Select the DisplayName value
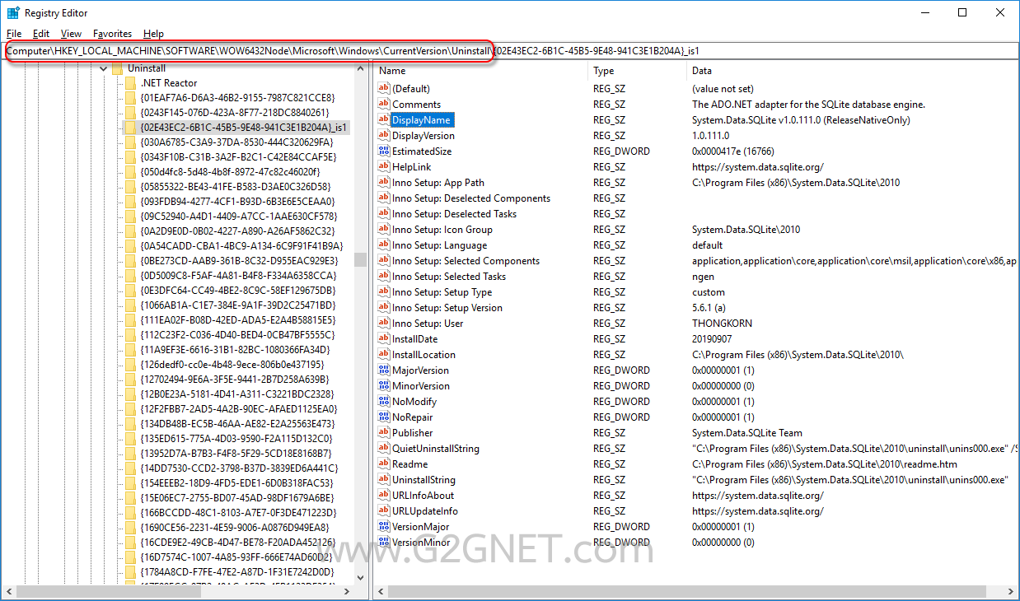This screenshot has width=1020, height=601. tap(421, 119)
